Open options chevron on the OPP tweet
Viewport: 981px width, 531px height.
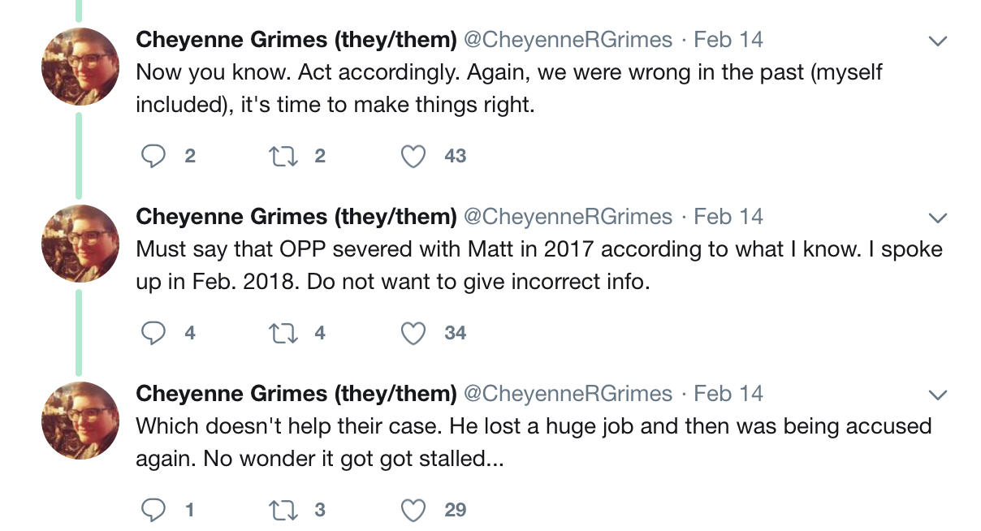click(938, 218)
